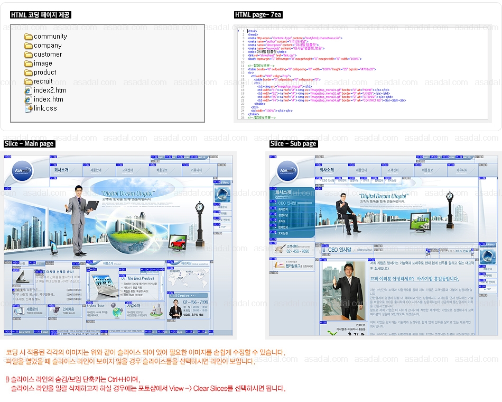Click the 'Slice - Main page' heading label
Screen dimensions: 502x402
tap(29, 144)
